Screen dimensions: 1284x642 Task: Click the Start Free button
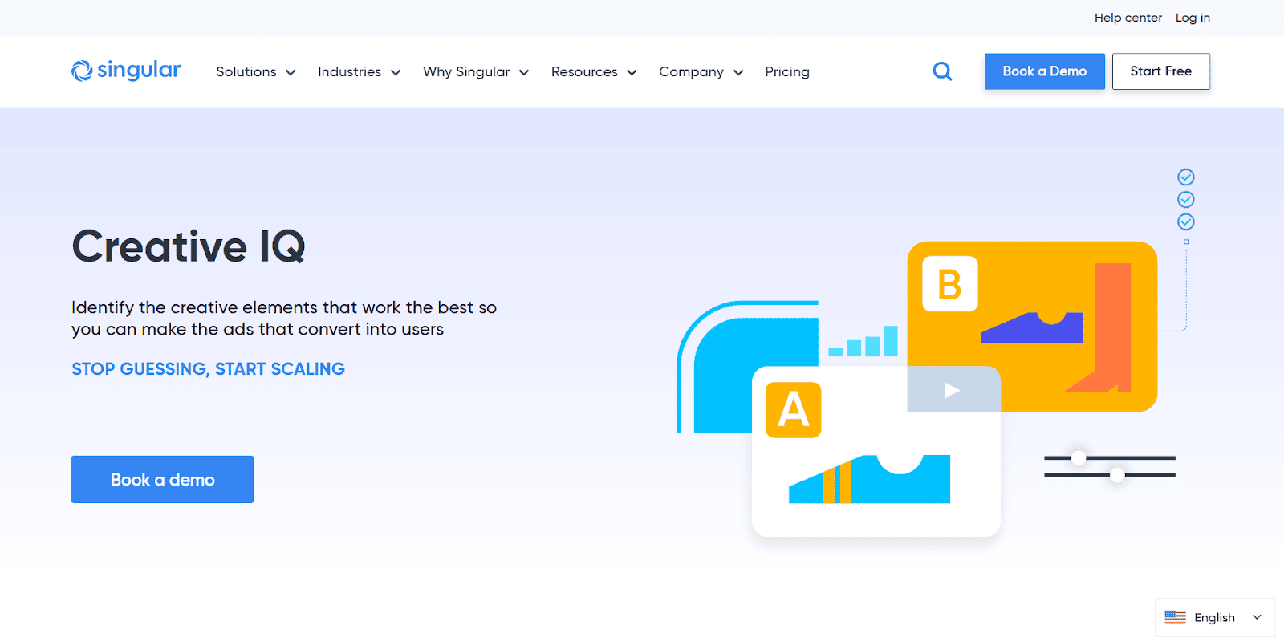point(1160,71)
